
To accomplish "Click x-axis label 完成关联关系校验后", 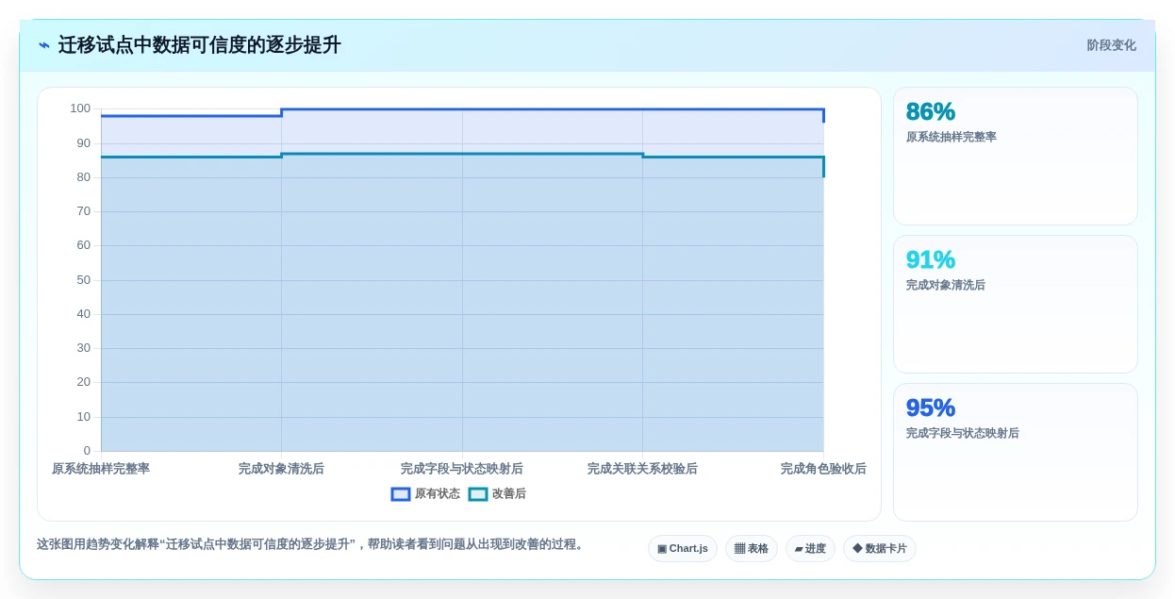I will 642,469.
